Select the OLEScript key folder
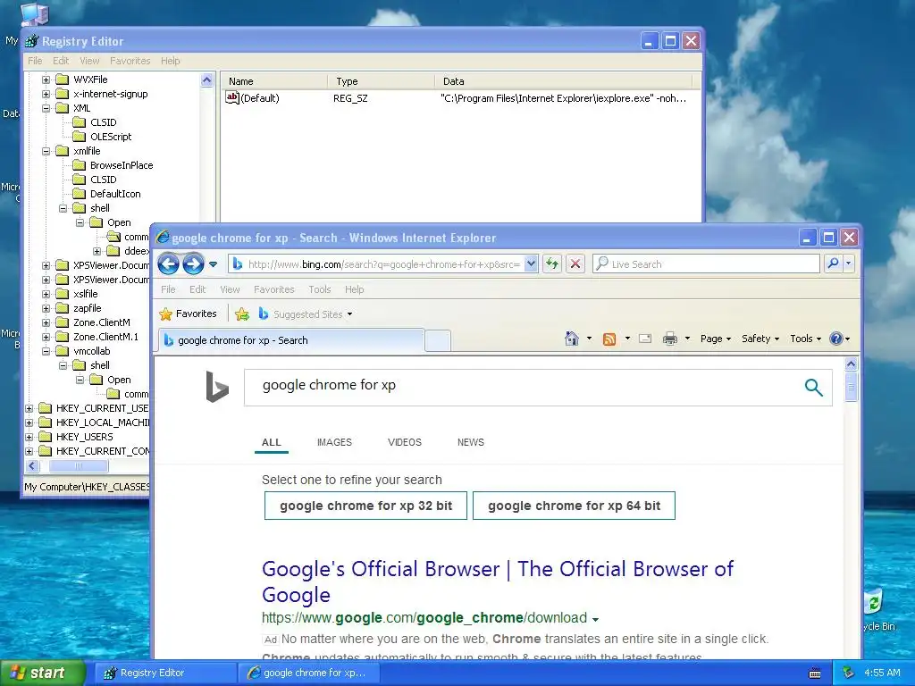The height and width of the screenshot is (686, 915). [103, 137]
